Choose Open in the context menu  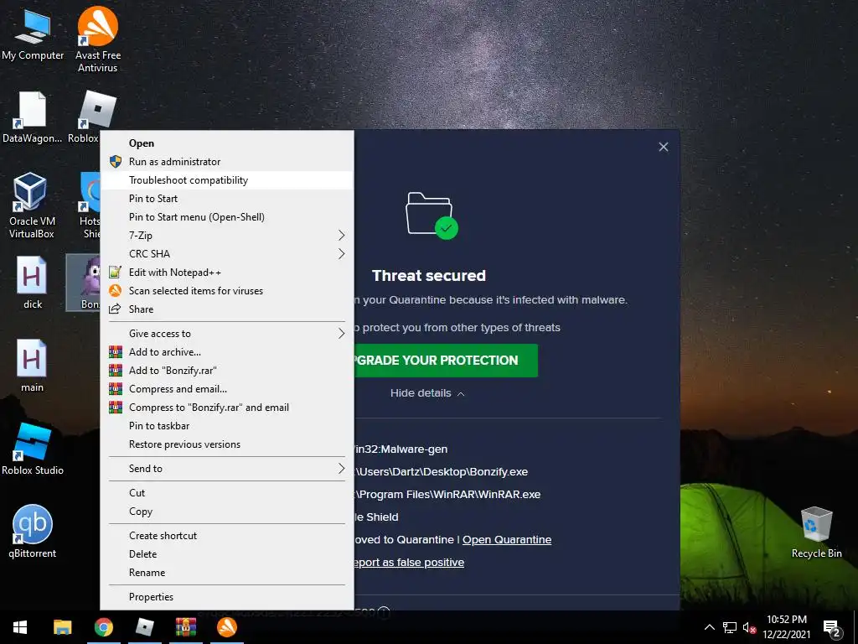[x=227, y=143]
